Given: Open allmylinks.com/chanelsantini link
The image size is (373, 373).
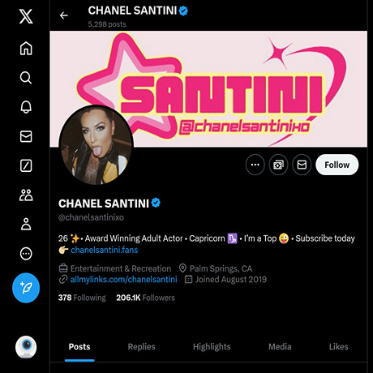Looking at the screenshot, I should [124, 279].
